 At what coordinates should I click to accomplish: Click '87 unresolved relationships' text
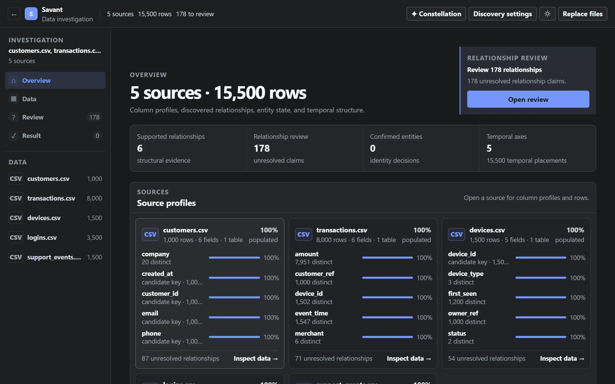tap(180, 358)
